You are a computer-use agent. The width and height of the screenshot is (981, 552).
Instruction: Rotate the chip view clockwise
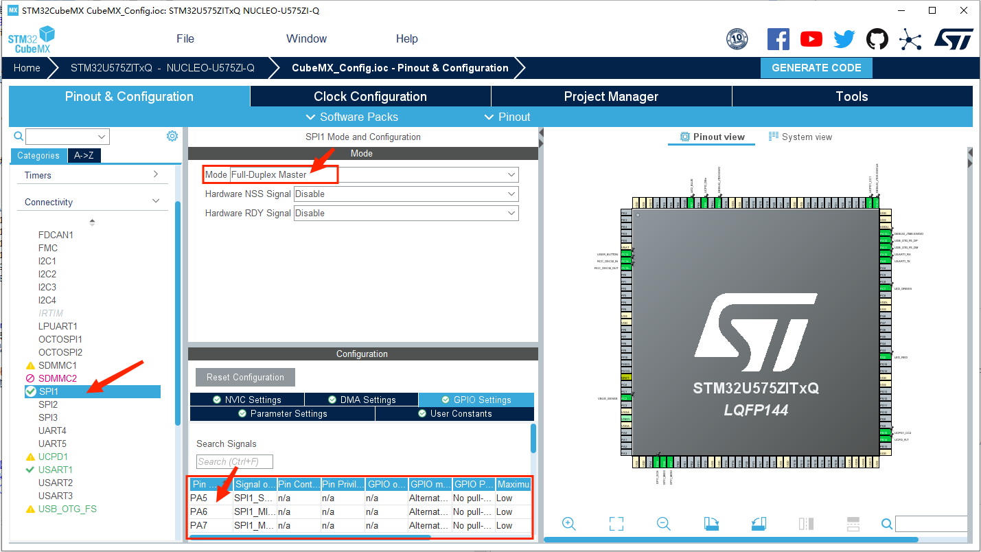[x=711, y=524]
